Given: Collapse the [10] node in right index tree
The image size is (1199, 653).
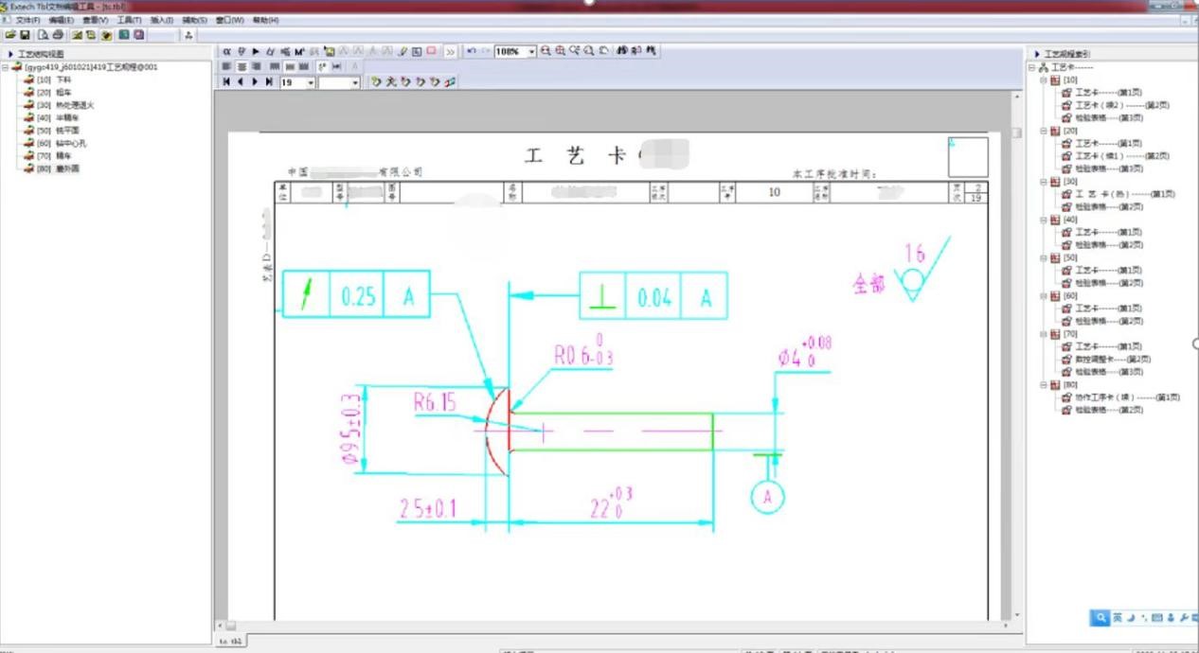Looking at the screenshot, I should pos(1044,80).
